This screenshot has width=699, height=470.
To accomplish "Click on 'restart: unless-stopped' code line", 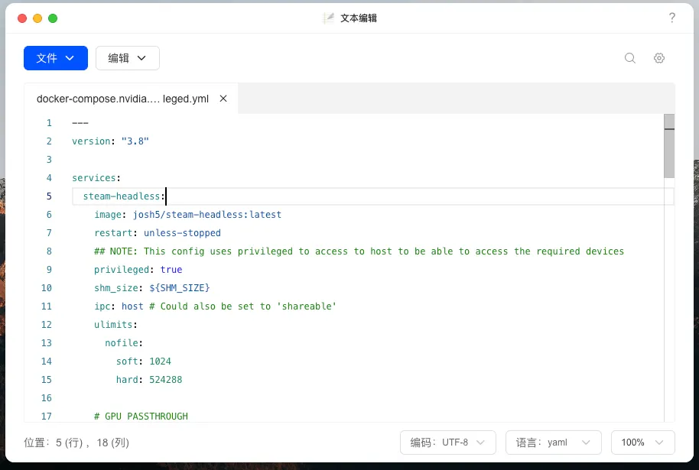I will click(x=158, y=233).
